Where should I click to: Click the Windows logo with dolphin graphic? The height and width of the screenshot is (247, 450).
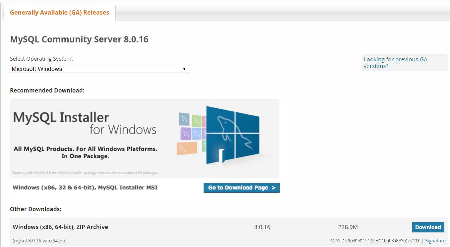(x=232, y=135)
